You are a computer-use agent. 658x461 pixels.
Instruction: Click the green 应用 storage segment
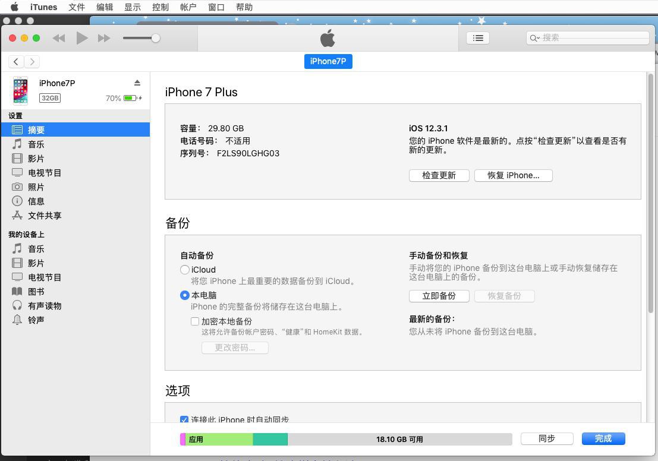tap(219, 439)
